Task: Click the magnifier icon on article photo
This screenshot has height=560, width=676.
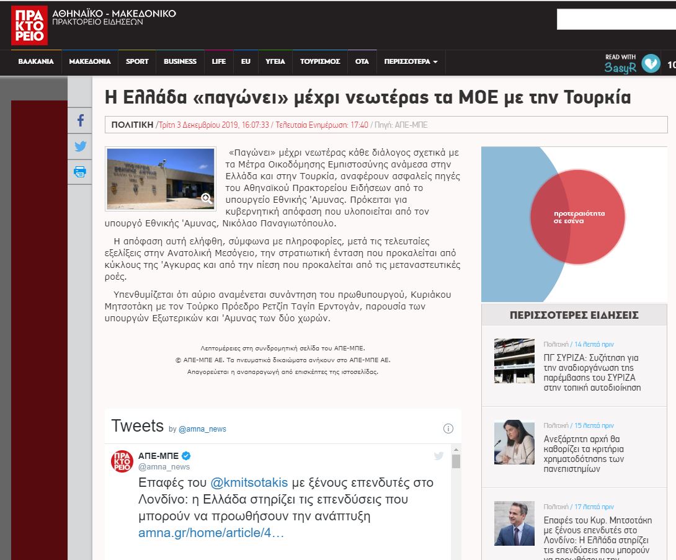Action: [207, 198]
